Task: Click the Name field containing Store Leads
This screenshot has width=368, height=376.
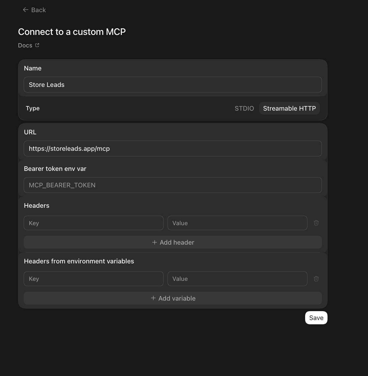Action: (172, 85)
